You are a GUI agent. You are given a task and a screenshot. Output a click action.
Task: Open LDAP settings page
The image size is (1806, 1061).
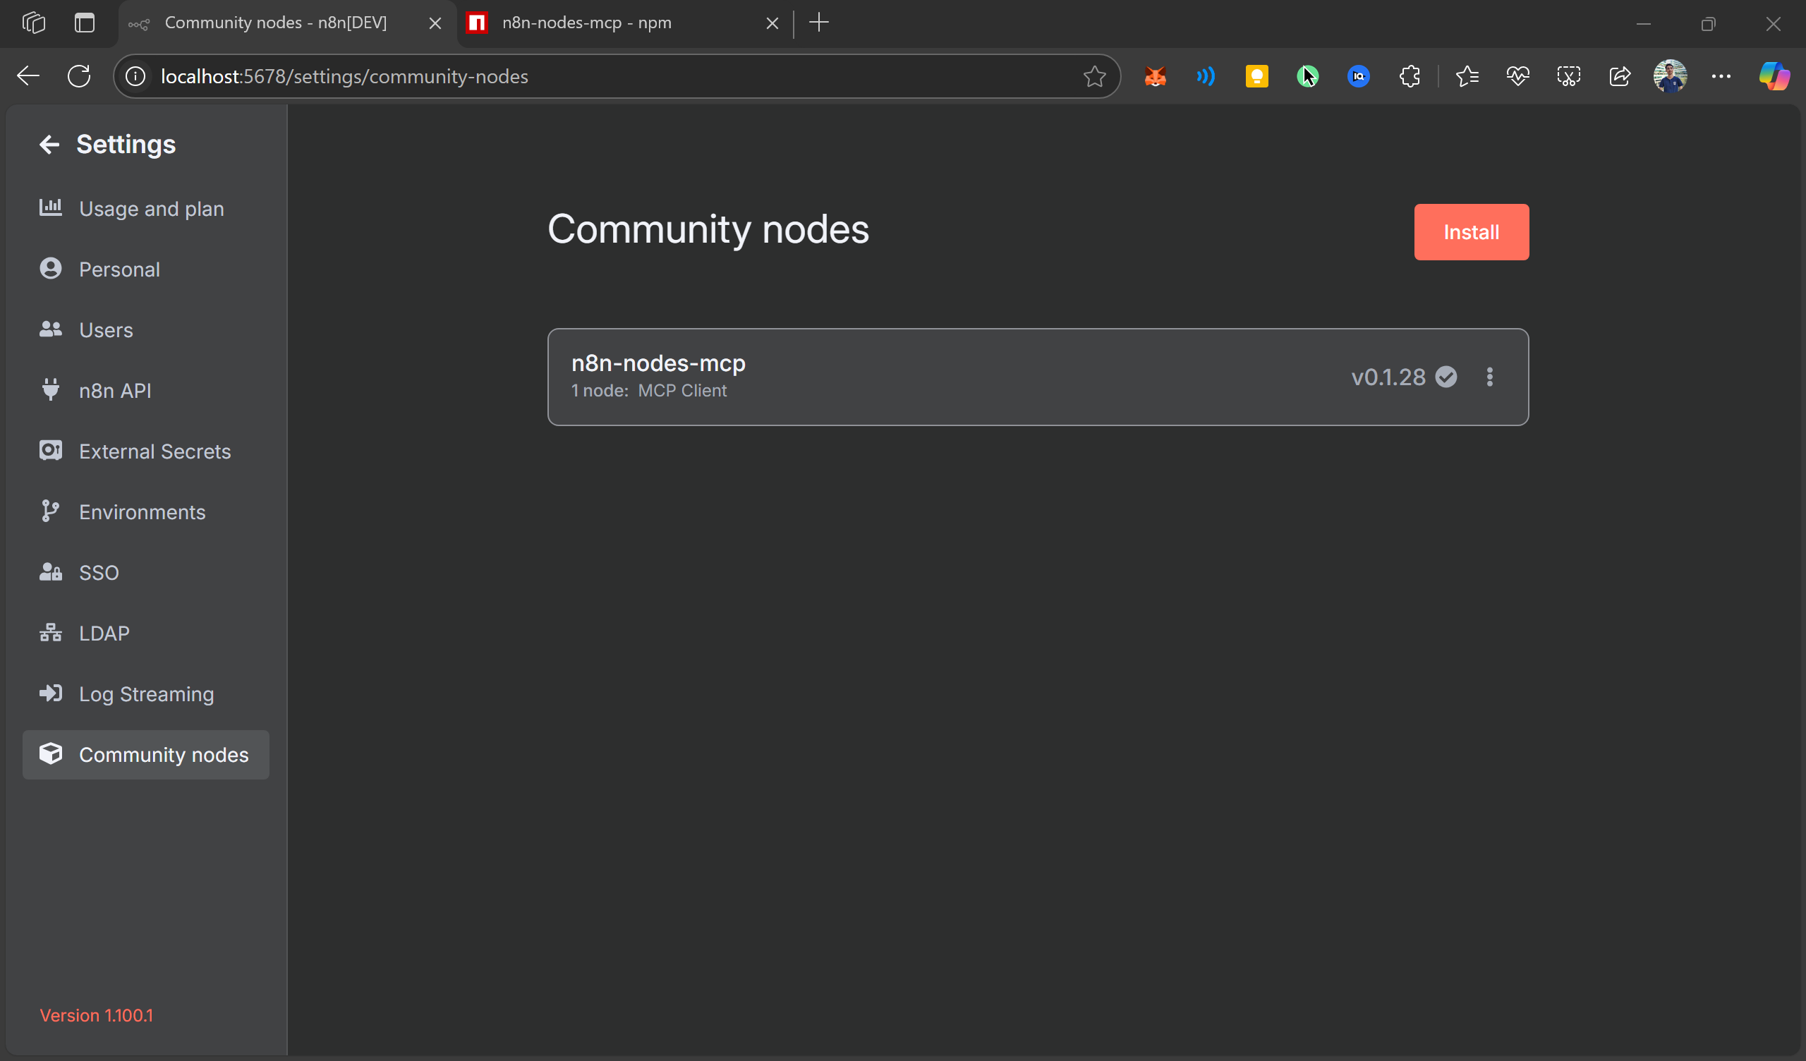[145, 633]
